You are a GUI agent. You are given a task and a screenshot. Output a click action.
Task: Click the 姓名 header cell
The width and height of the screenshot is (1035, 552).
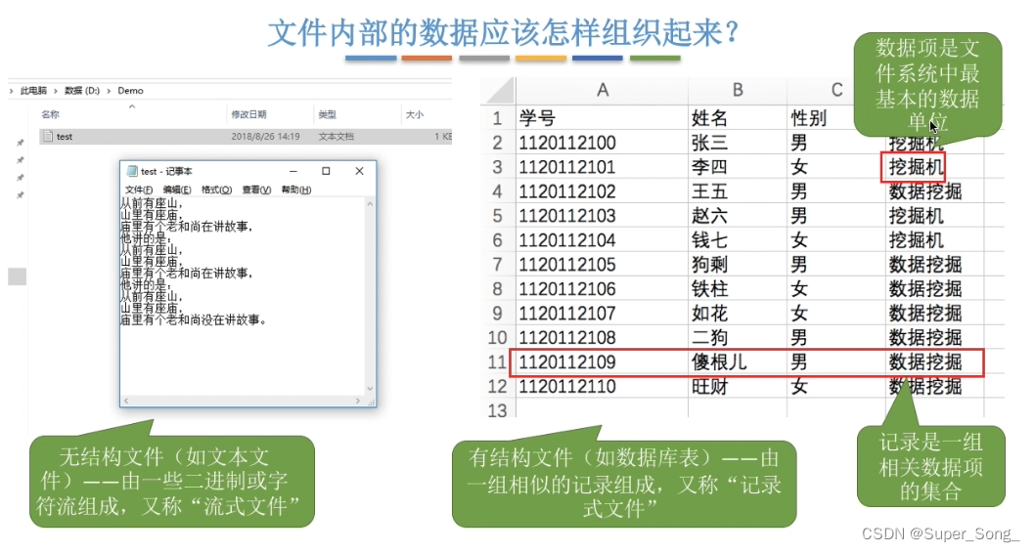point(738,118)
